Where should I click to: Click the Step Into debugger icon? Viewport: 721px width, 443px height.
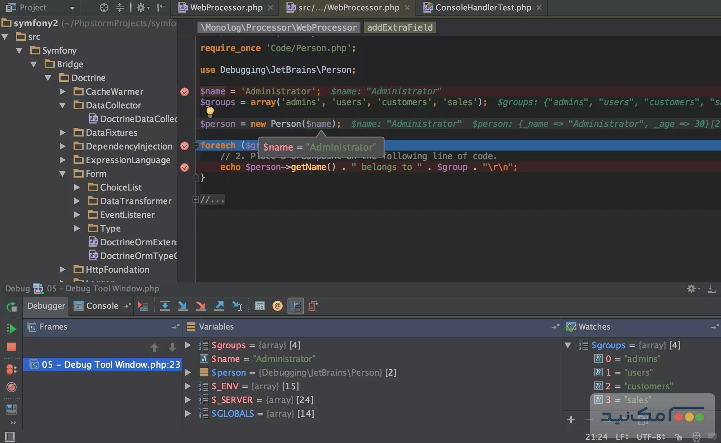(183, 305)
